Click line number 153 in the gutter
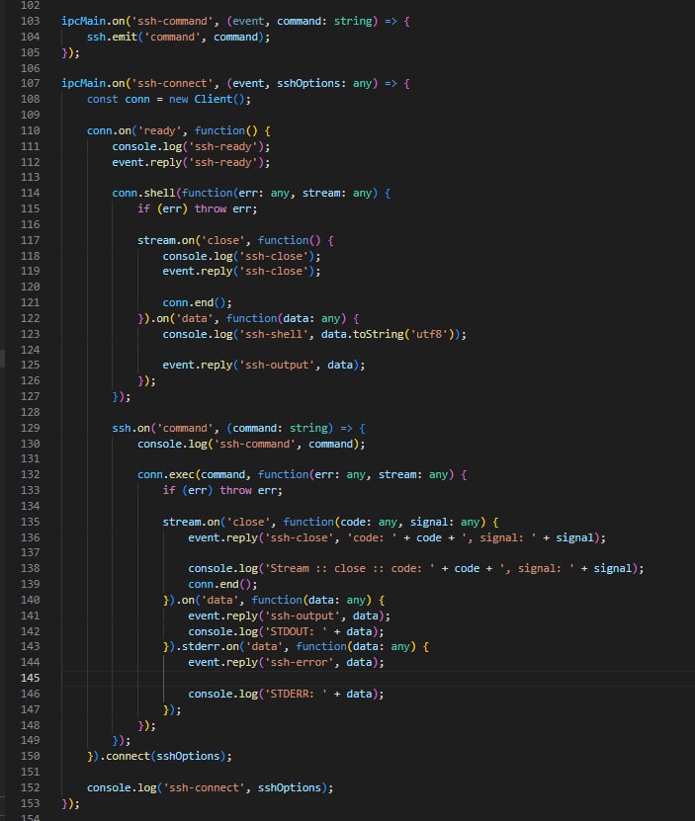The image size is (695, 821). [x=30, y=802]
